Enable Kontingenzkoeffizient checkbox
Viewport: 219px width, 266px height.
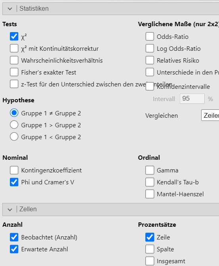[14, 170]
